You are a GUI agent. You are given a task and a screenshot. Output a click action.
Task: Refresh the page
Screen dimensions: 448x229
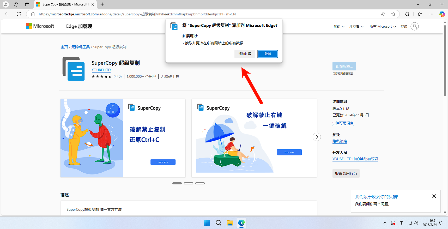19,14
